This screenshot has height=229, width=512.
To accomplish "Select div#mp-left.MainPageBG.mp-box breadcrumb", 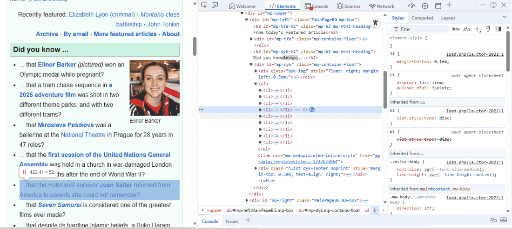I will pos(260,210).
